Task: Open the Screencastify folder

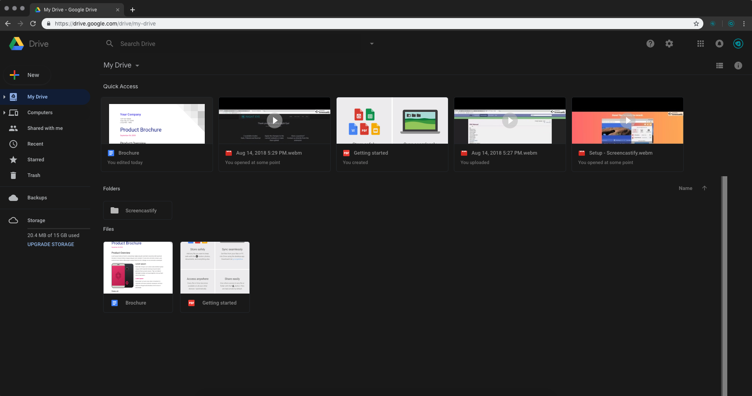Action: (138, 211)
